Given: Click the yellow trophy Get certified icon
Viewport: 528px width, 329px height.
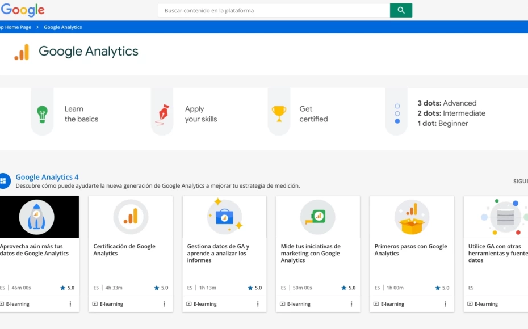Looking at the screenshot, I should click(279, 113).
